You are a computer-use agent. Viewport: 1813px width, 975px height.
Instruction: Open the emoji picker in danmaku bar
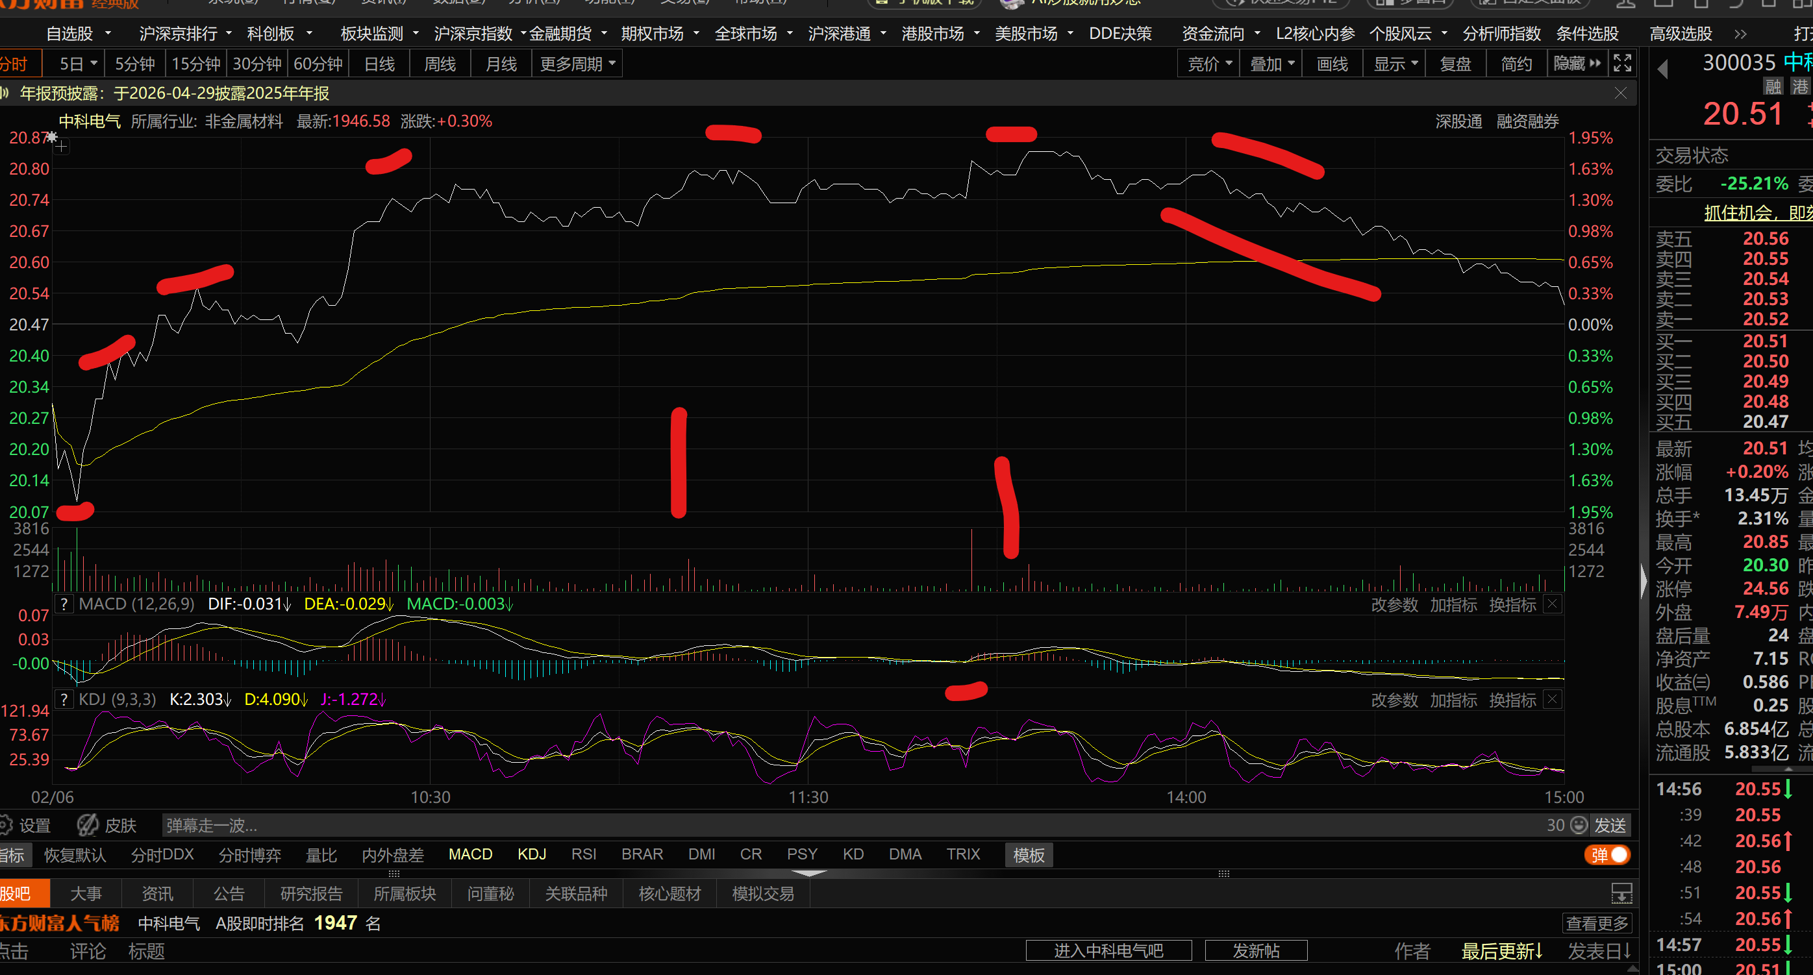coord(1579,824)
